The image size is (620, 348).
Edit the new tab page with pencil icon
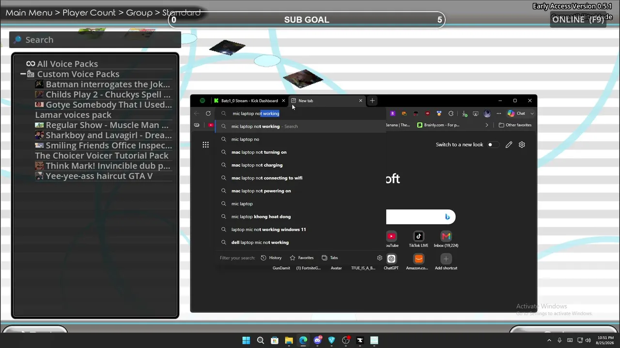click(x=509, y=145)
